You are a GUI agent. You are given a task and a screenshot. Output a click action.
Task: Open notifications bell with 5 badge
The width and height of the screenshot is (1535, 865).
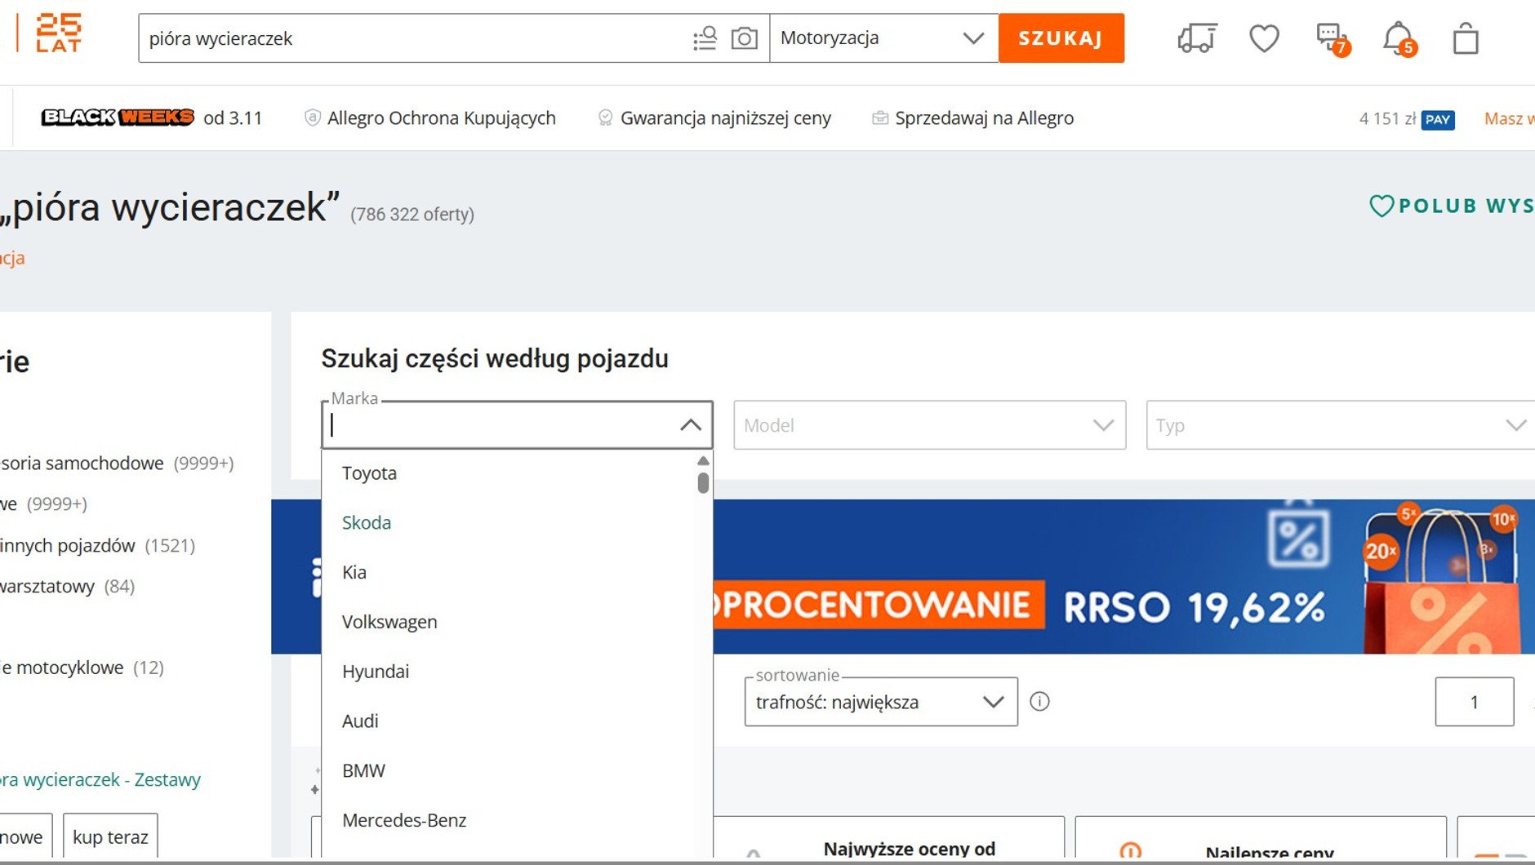pos(1399,38)
